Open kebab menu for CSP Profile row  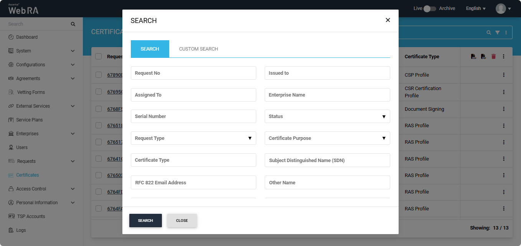point(504,75)
